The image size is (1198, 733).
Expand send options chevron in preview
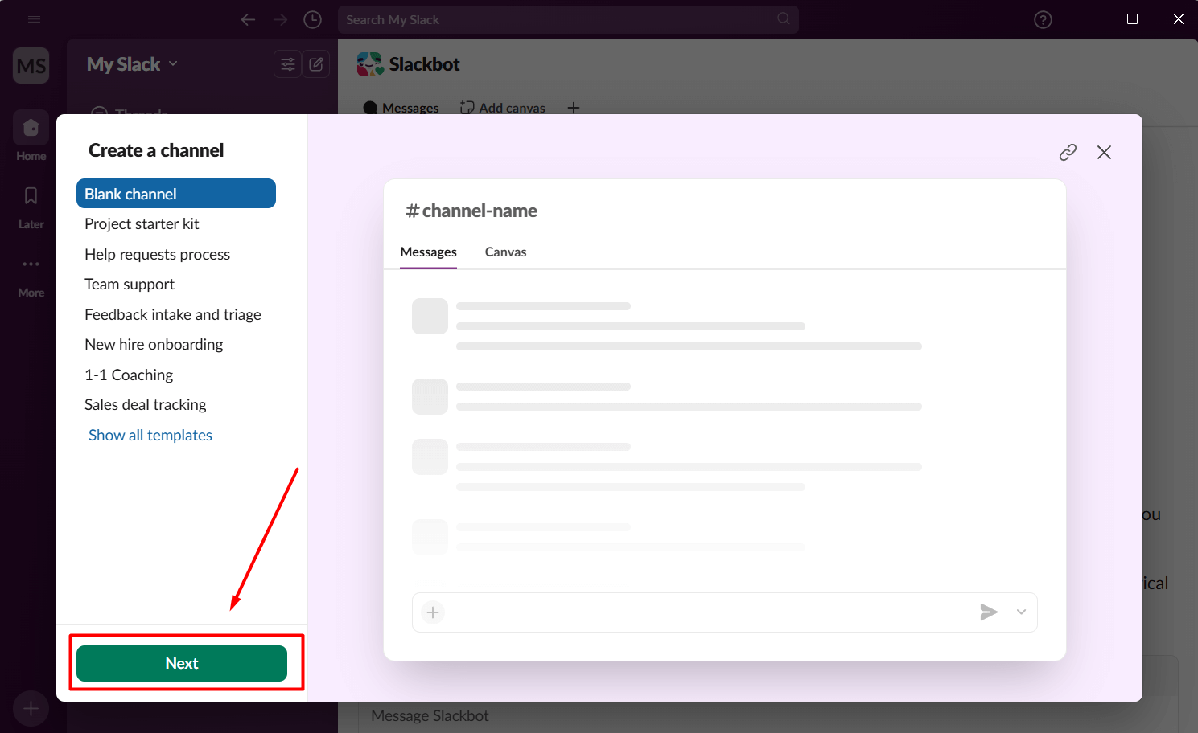tap(1021, 612)
